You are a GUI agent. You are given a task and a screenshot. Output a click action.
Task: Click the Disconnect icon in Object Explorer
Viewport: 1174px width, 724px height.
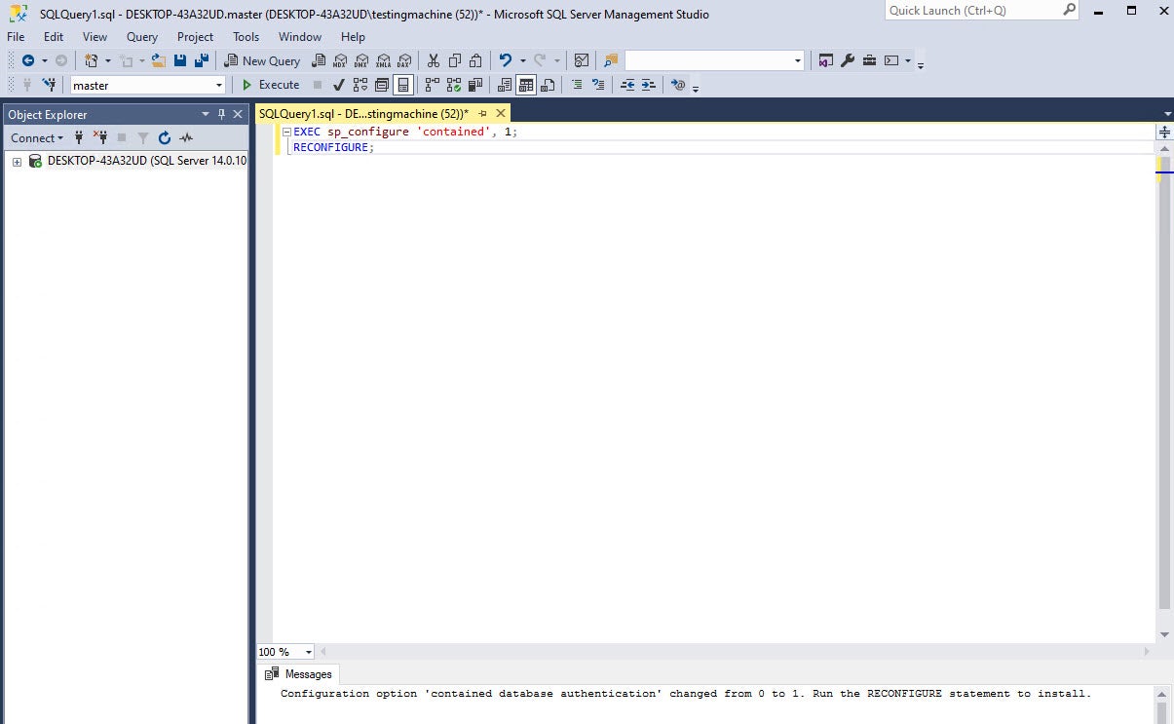tap(99, 138)
